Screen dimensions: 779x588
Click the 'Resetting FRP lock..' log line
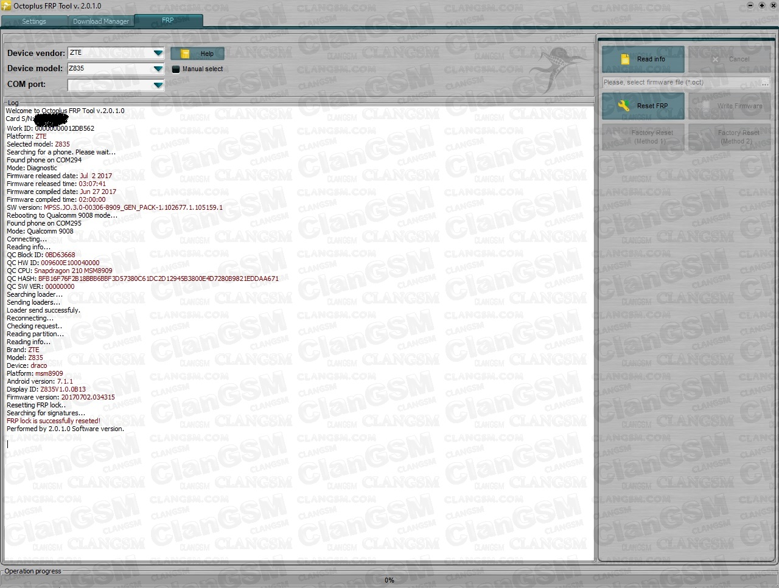click(x=37, y=405)
